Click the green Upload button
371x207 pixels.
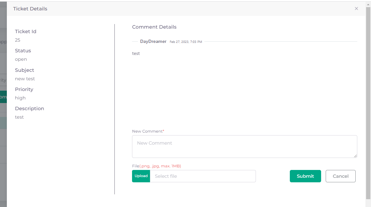tap(141, 176)
